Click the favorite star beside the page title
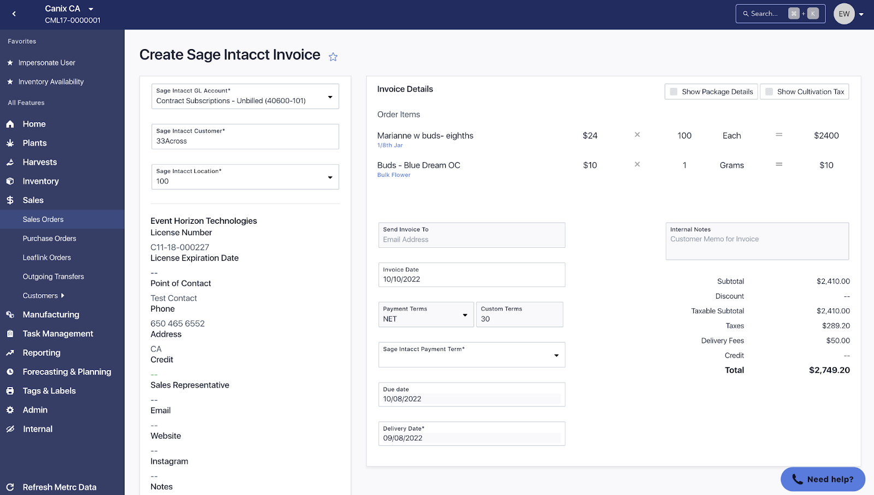The image size is (874, 495). 333,57
